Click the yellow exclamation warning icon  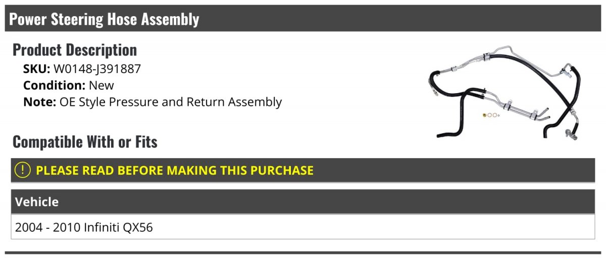(23, 170)
